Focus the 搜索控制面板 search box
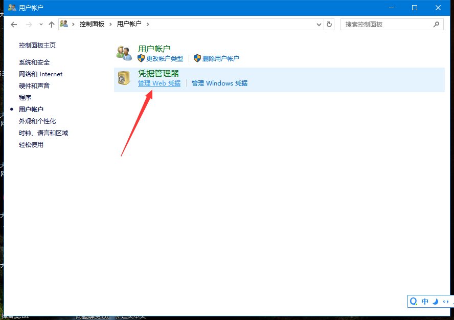The image size is (454, 320). 392,25
